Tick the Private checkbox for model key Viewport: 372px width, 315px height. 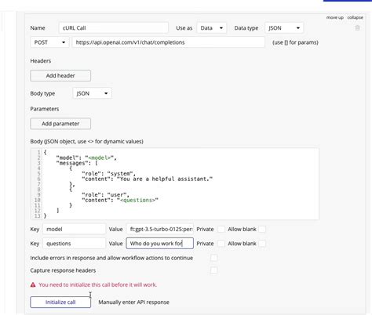[221, 229]
